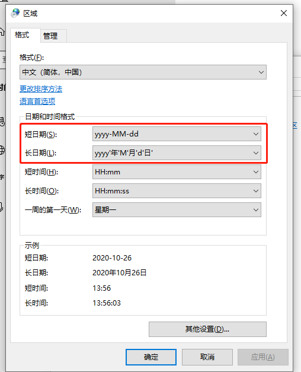Click the home icon behind the dialog
The height and width of the screenshot is (372, 301).
click(x=2, y=31)
